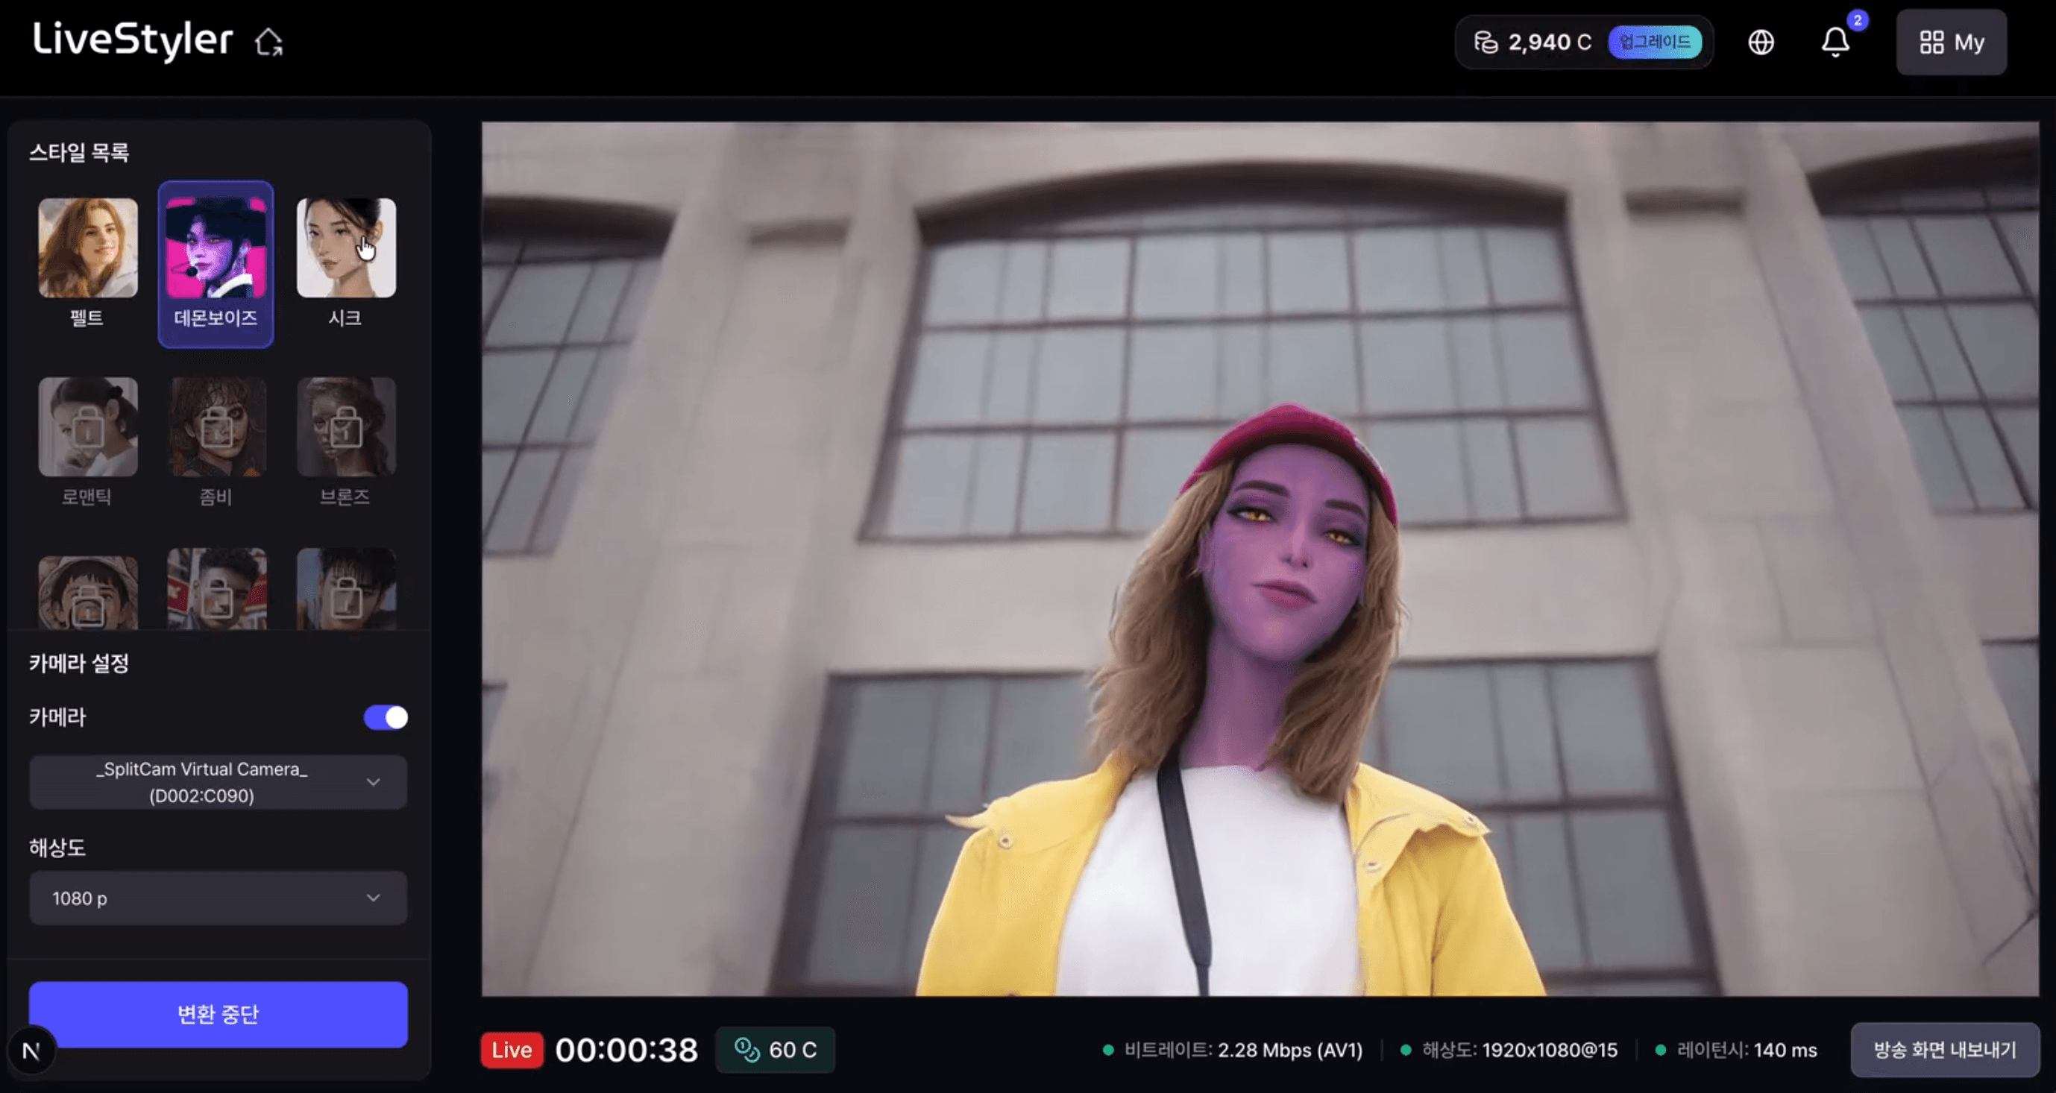2056x1093 pixels.
Task: Disable the 카메라 toggle switch
Action: pyautogui.click(x=385, y=717)
